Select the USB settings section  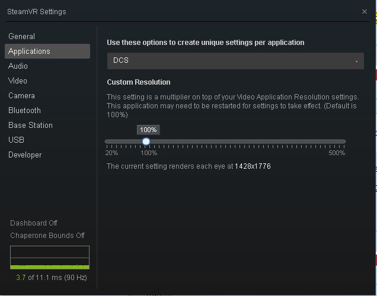pos(16,140)
